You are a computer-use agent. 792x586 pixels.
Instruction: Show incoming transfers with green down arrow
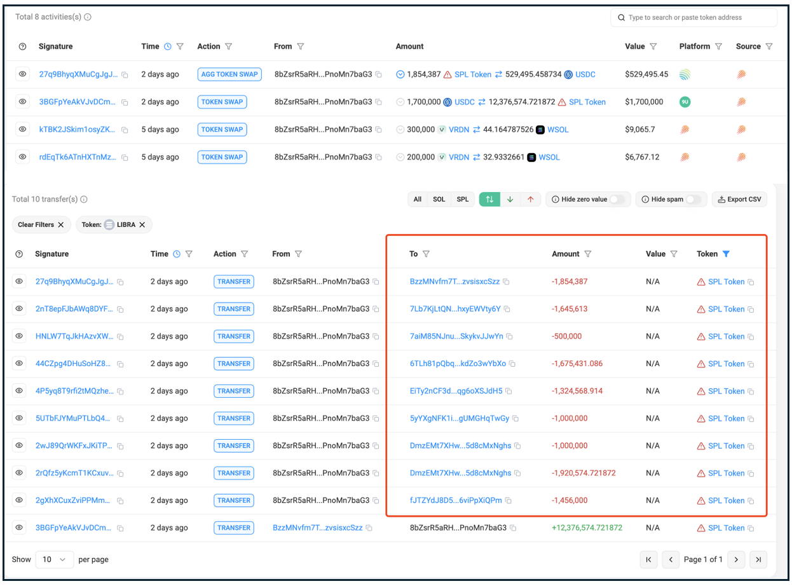click(x=510, y=200)
